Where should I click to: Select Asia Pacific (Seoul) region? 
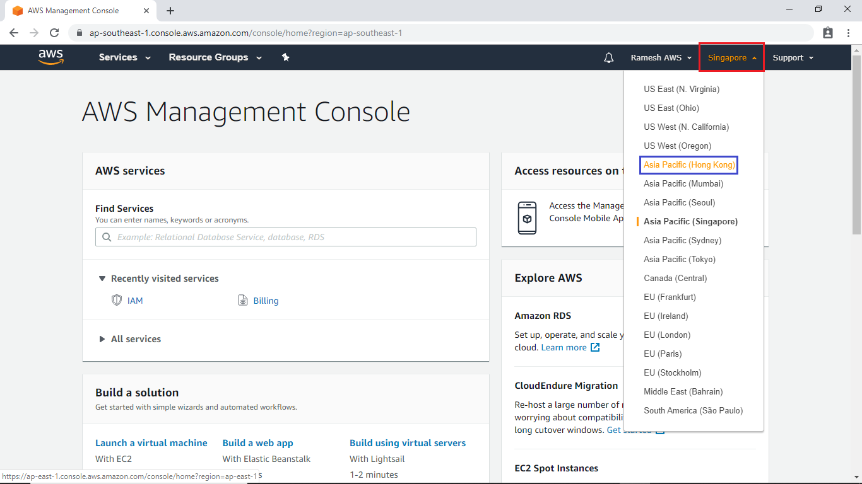click(x=680, y=202)
